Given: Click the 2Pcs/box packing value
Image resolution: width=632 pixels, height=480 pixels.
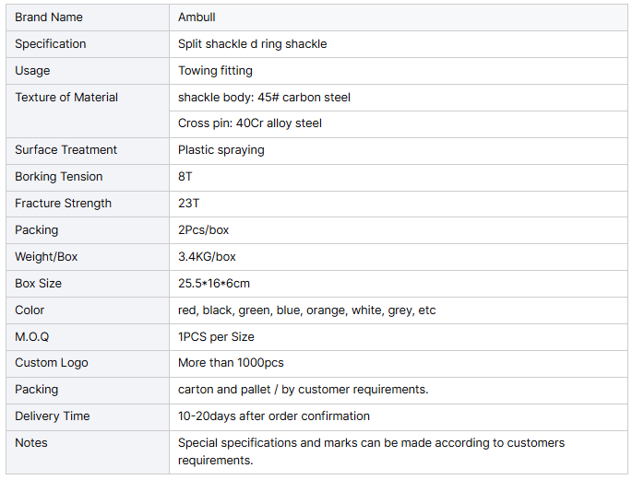Looking at the screenshot, I should pyautogui.click(x=203, y=230).
